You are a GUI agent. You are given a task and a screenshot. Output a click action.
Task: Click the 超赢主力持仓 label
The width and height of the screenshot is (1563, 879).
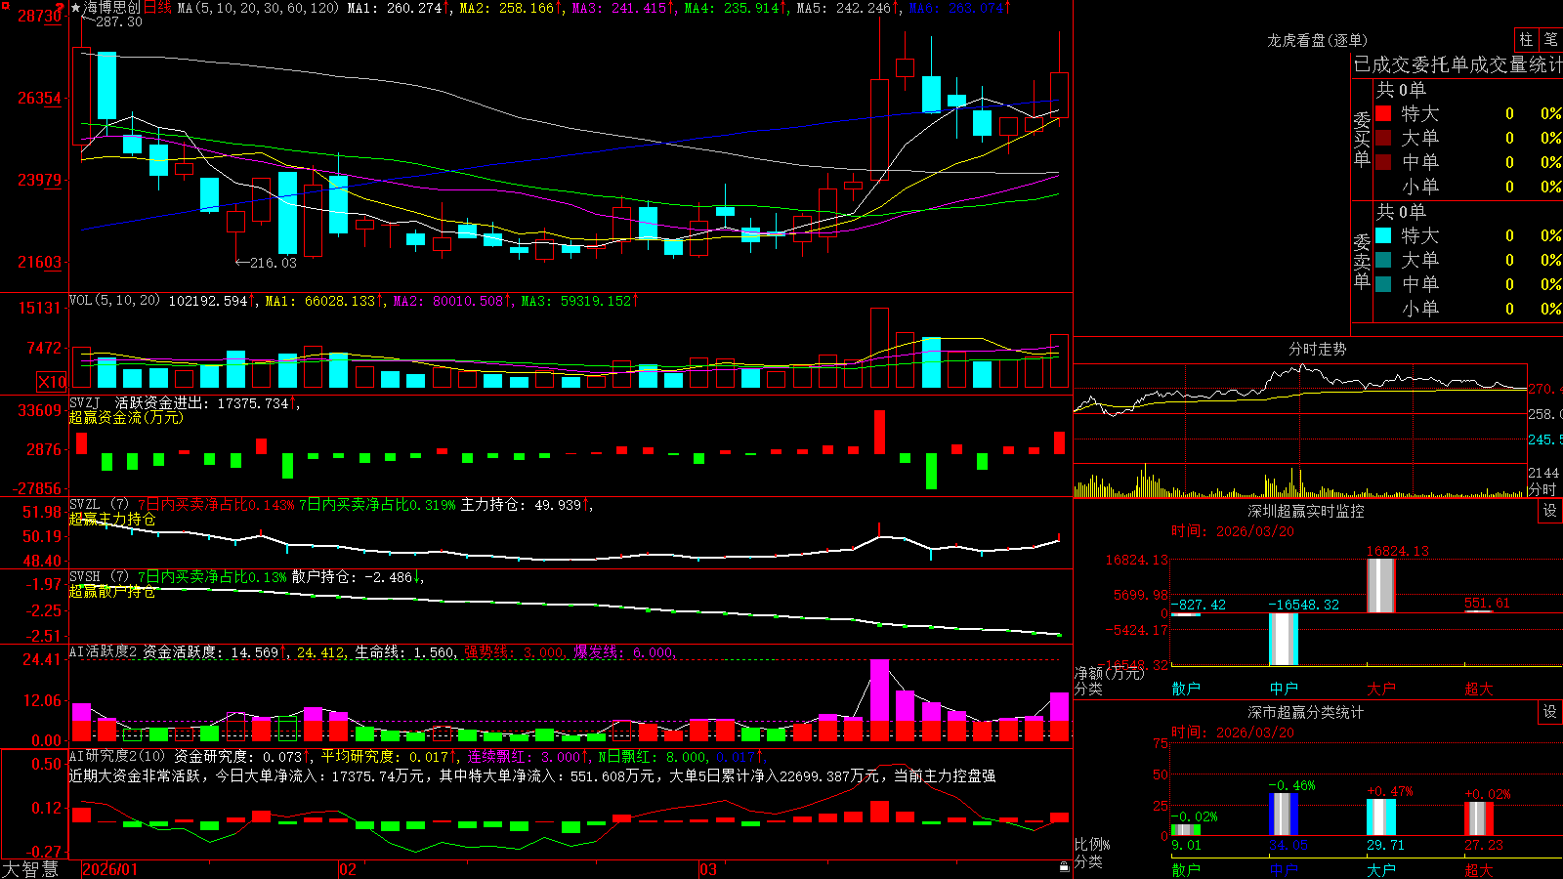click(112, 519)
